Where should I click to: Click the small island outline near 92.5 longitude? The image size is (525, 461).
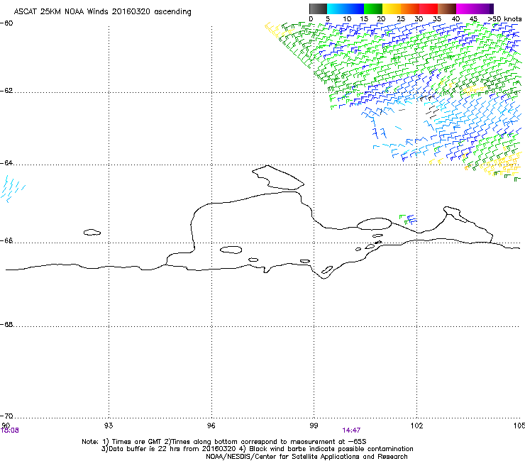[x=92, y=232]
